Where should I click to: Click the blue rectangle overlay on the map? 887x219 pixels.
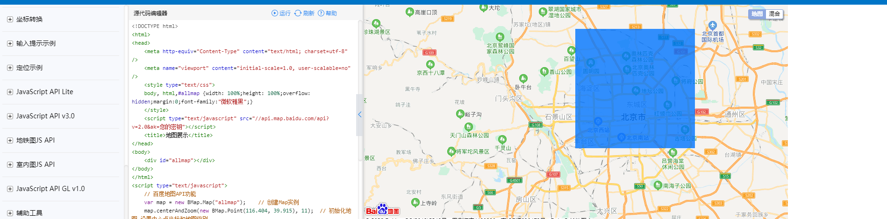(635, 89)
